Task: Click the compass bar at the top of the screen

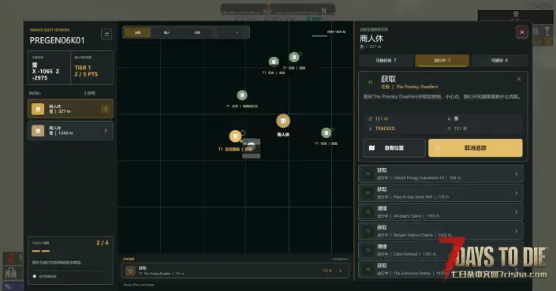Action: (x=278, y=9)
